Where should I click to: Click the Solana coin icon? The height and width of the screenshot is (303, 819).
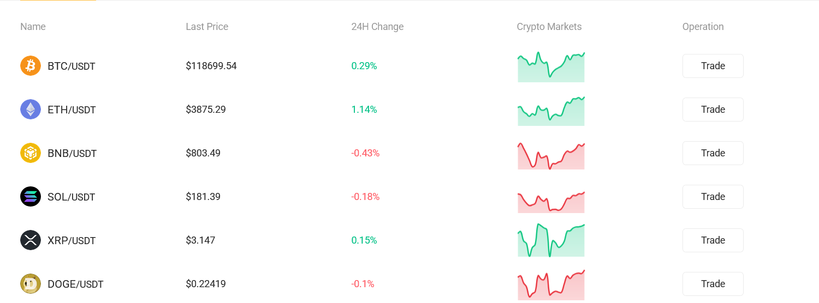31,197
